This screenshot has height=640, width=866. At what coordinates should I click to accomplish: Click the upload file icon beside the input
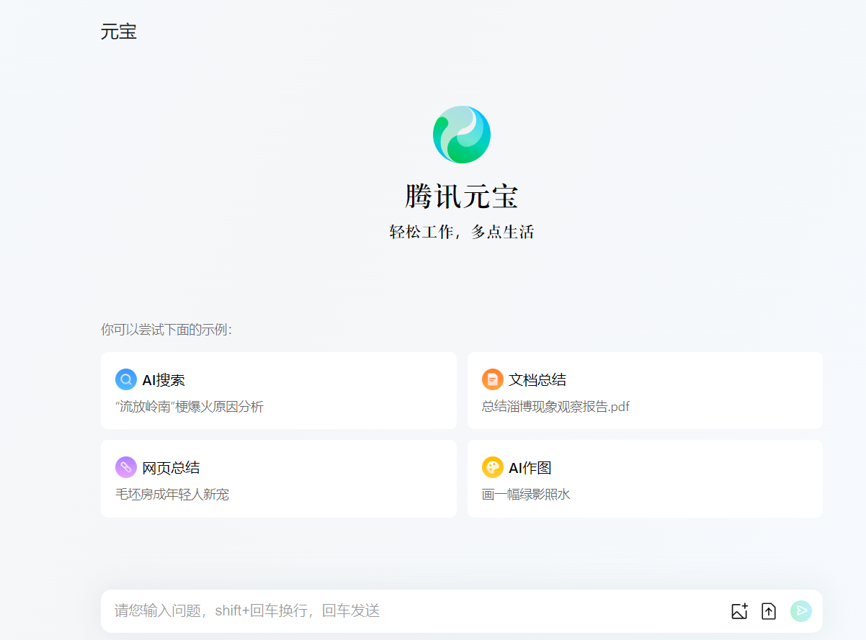pyautogui.click(x=768, y=610)
